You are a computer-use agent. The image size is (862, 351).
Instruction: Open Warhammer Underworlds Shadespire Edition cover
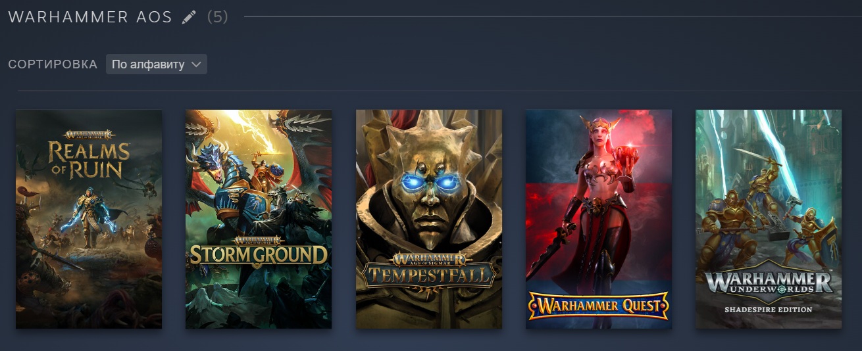(769, 219)
